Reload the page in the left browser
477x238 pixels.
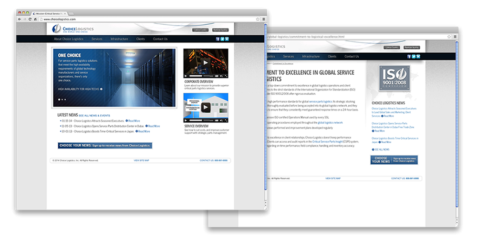pos(30,19)
